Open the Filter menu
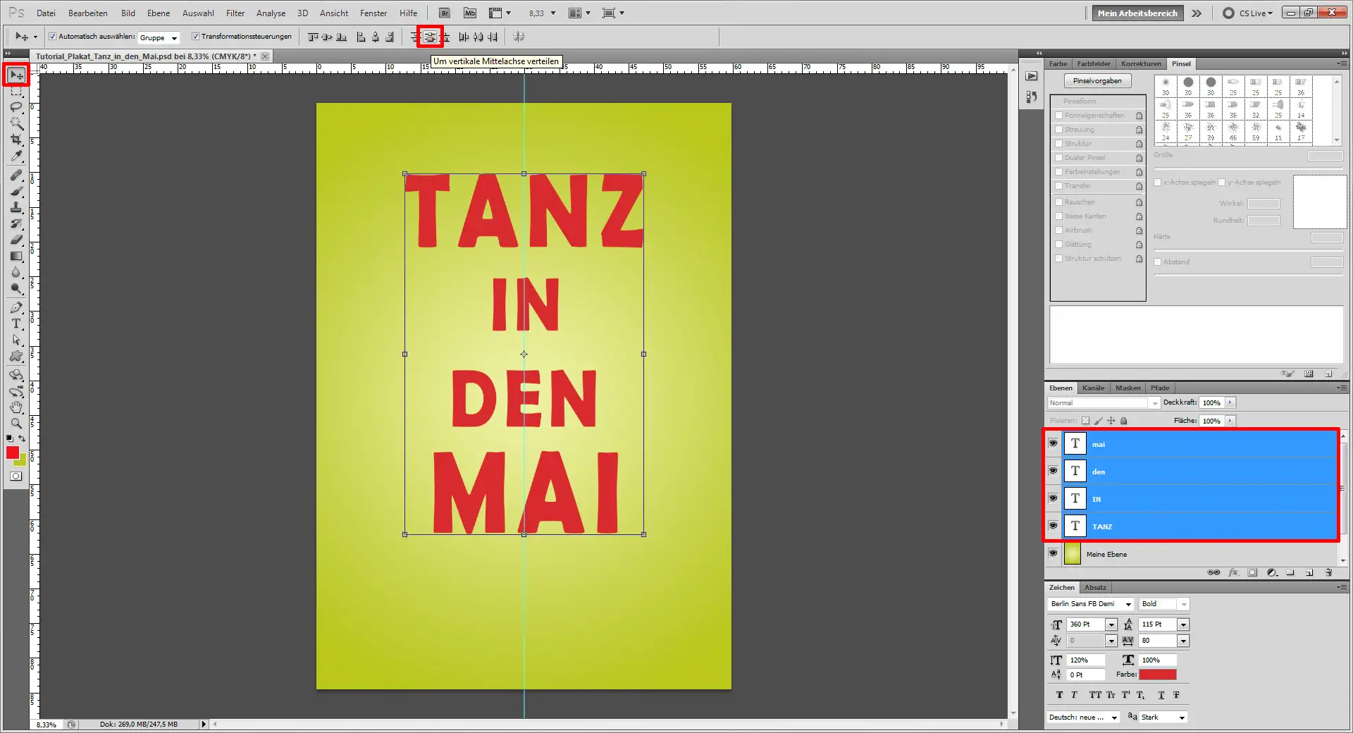This screenshot has height=733, width=1353. tap(235, 13)
